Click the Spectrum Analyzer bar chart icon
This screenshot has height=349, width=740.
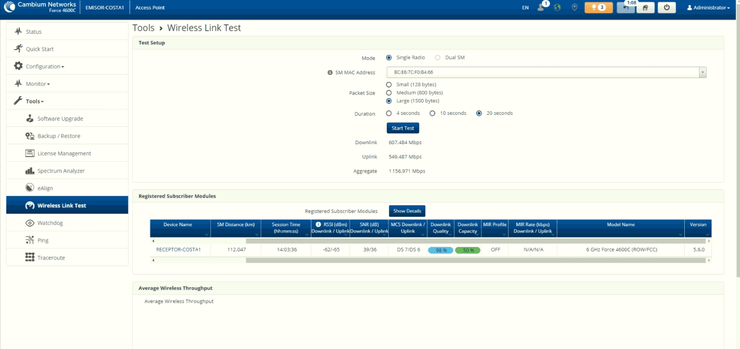coord(30,171)
